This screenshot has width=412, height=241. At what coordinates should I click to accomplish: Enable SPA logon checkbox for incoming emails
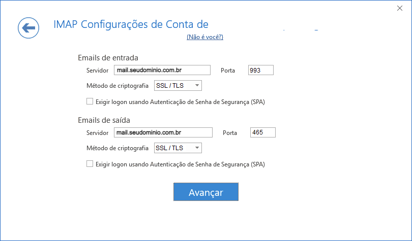pyautogui.click(x=90, y=101)
